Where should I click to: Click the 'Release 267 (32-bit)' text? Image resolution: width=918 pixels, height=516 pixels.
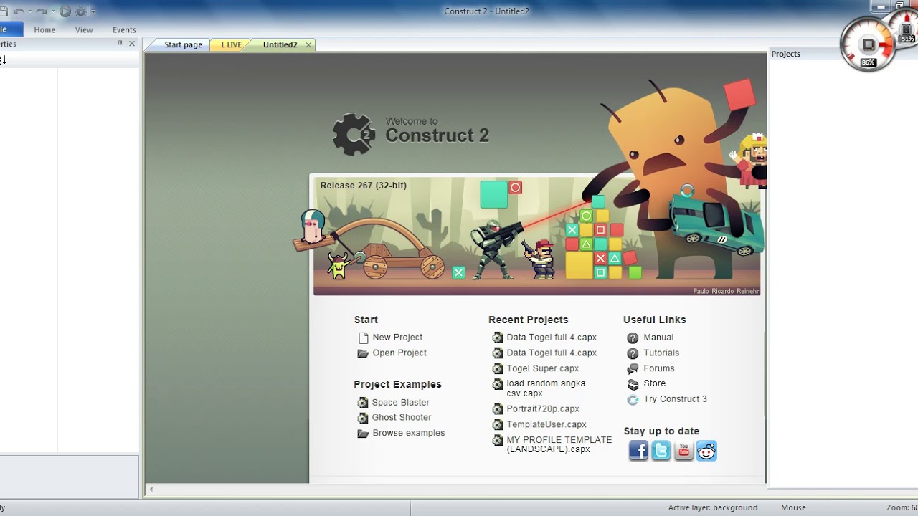[x=364, y=185]
